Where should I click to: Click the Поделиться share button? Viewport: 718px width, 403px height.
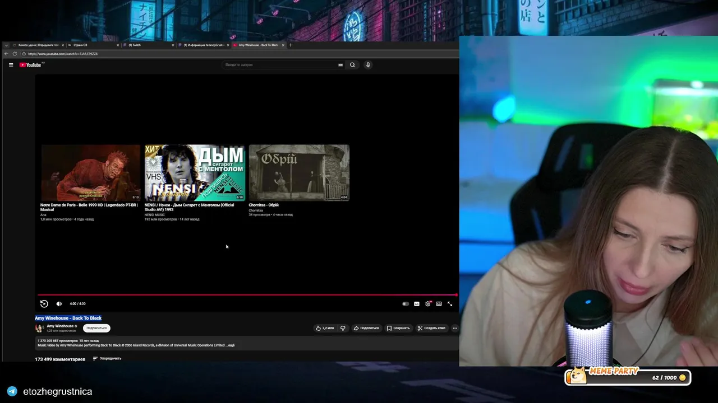click(366, 328)
